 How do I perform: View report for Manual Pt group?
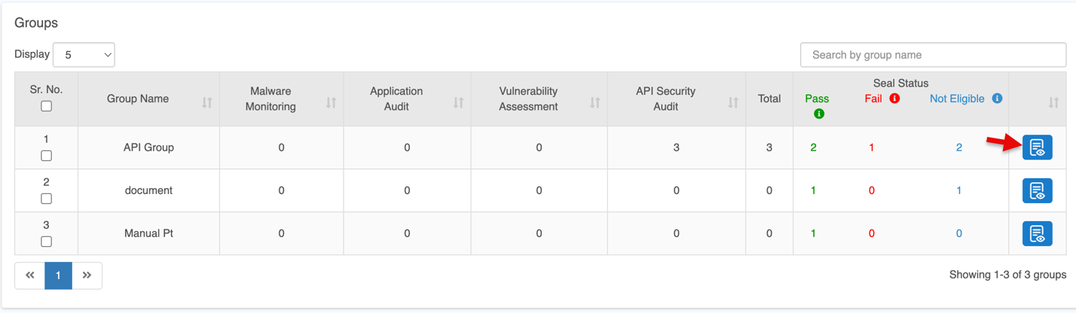[x=1037, y=233]
